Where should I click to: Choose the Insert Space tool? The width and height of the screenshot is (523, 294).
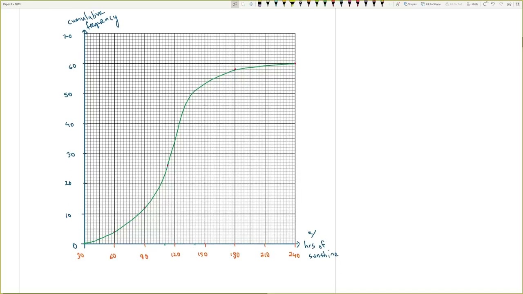point(251,4)
